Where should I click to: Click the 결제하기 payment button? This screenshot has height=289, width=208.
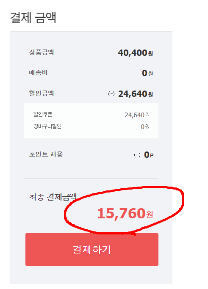pos(92,249)
